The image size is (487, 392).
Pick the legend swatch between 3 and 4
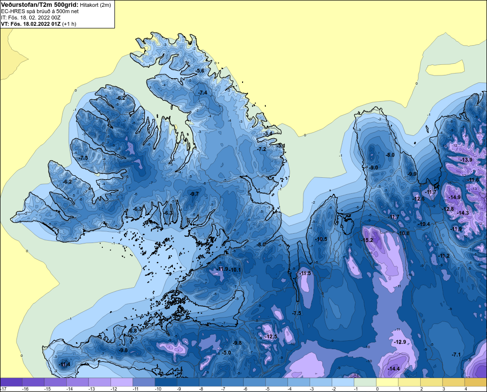pyautogui.click(x=453, y=382)
